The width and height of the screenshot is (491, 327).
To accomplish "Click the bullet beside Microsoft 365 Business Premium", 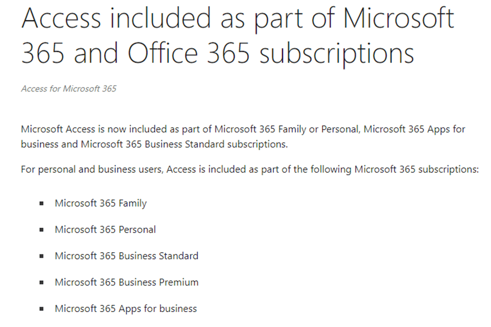I will [42, 283].
